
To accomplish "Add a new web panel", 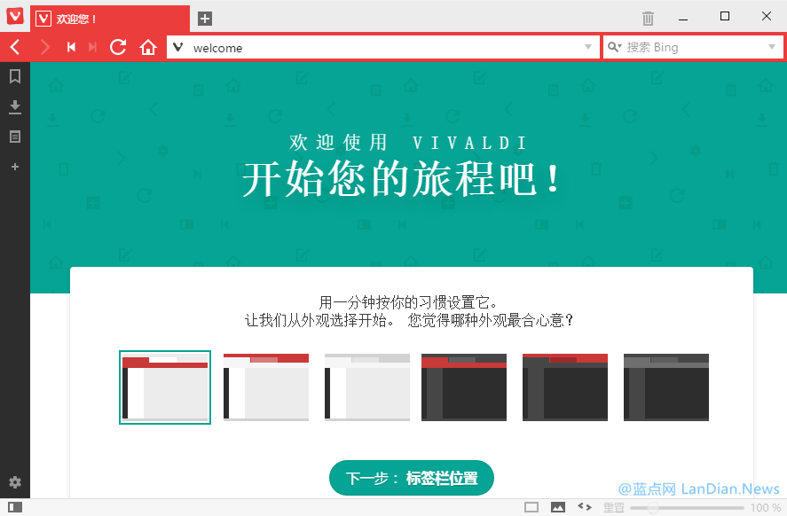I will click(x=14, y=167).
